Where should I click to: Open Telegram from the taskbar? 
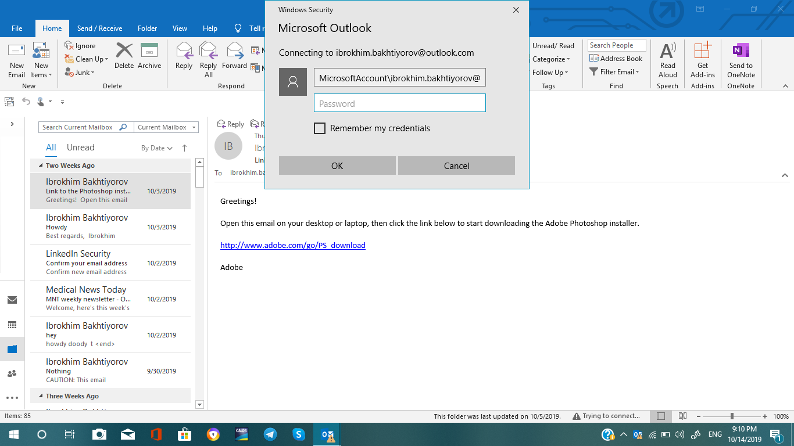coord(270,434)
